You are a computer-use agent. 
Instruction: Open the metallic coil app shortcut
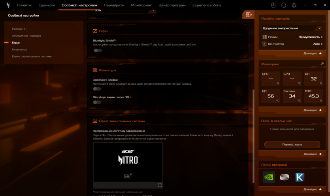(x=284, y=177)
